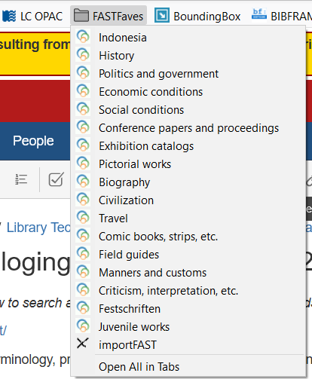The width and height of the screenshot is (312, 379).
Task: Open the History bookmark entry
Action: (188, 56)
